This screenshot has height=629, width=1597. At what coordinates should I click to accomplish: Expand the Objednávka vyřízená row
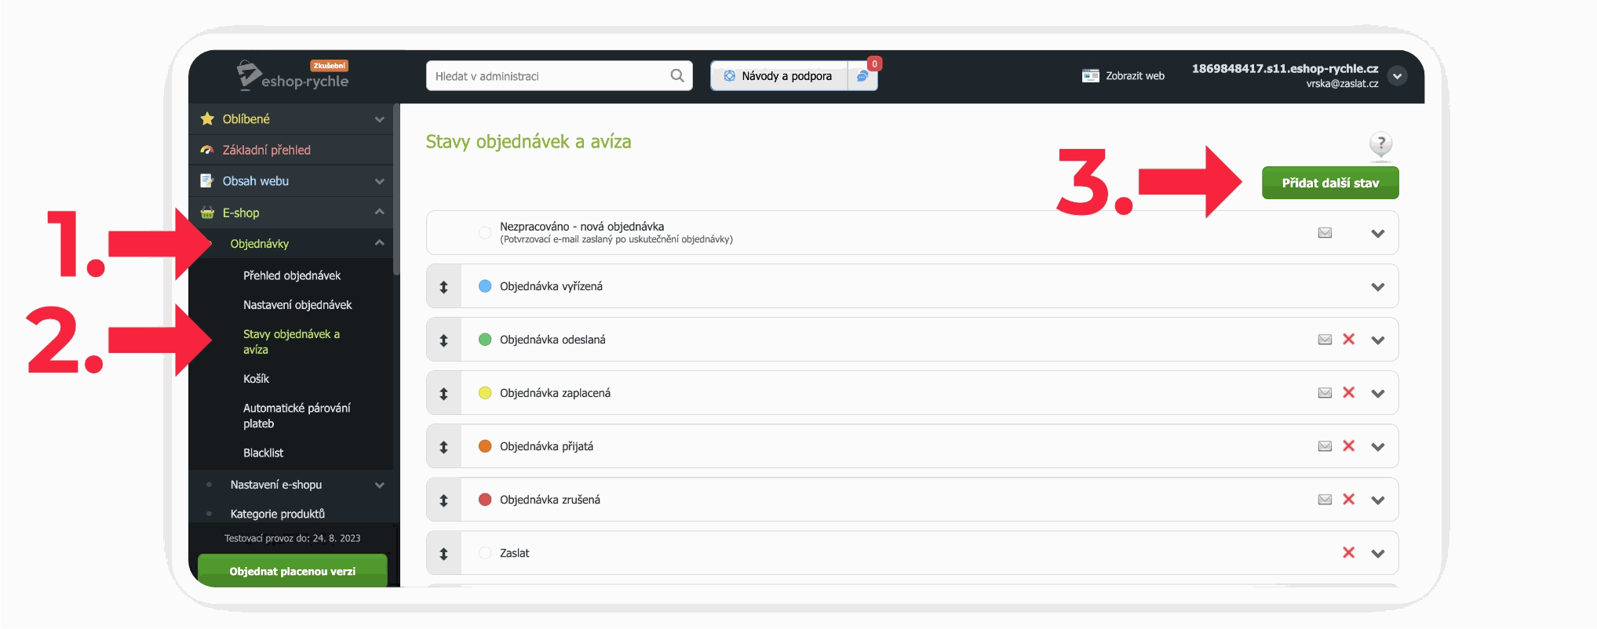[x=1378, y=287]
